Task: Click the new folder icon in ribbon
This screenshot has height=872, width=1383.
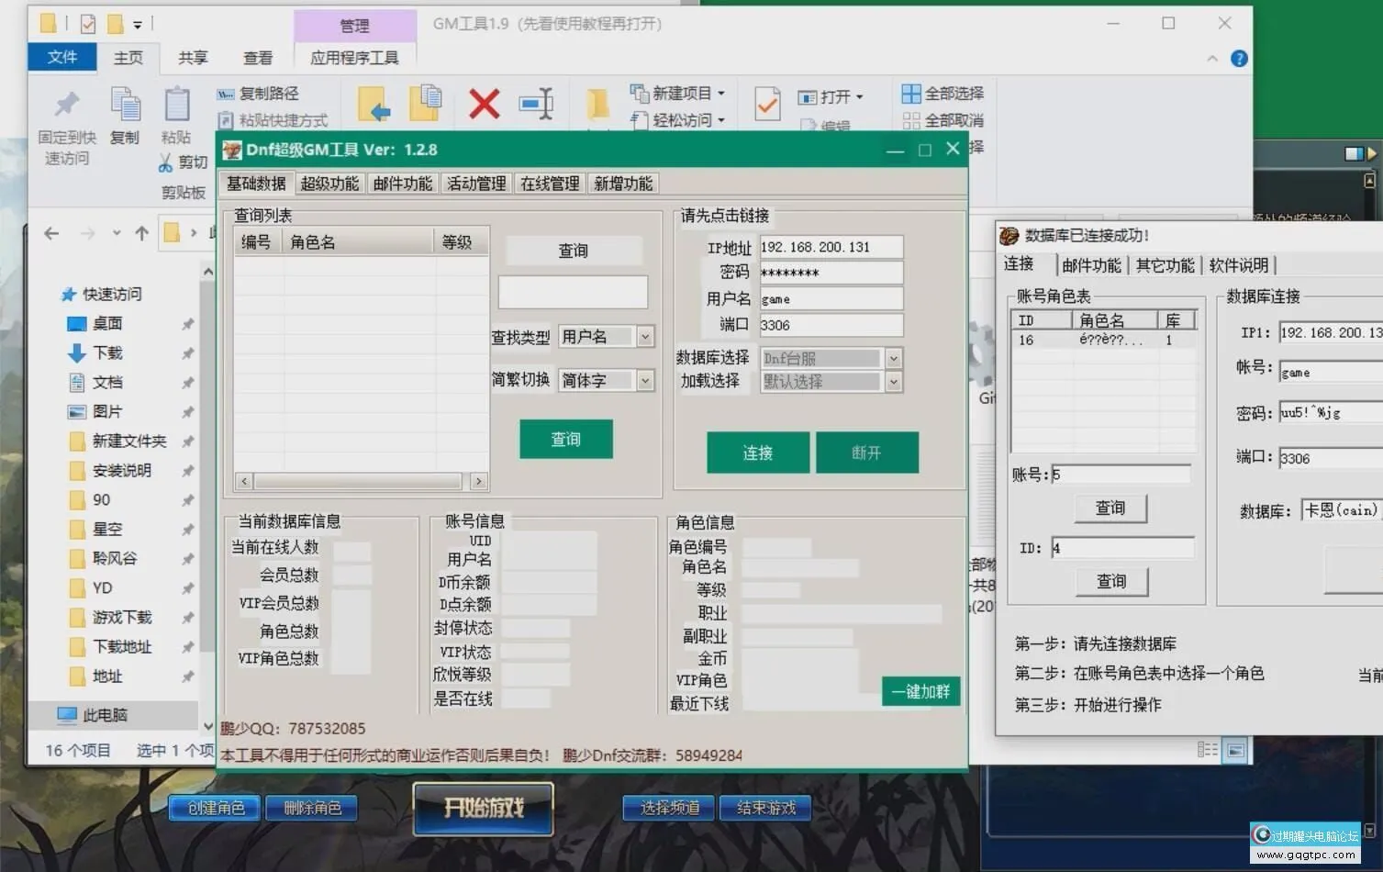Action: (x=599, y=104)
